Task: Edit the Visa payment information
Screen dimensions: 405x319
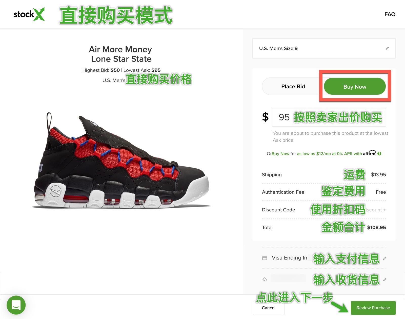Action: pyautogui.click(x=384, y=258)
